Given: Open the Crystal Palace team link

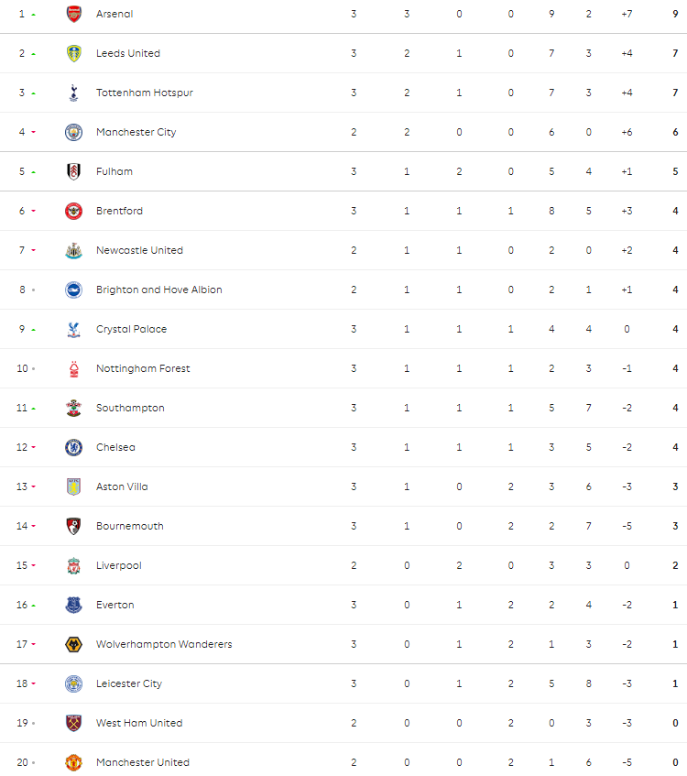Looking at the screenshot, I should pos(131,329).
